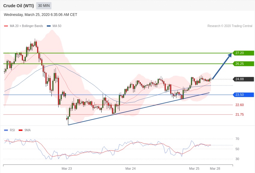
Task: Click the Mar 24 date axis label
Action: pos(130,168)
